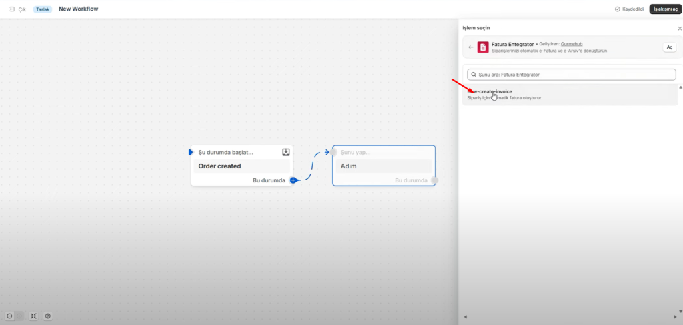This screenshot has height=325, width=683.
Task: Click the Fatura Entegrator red app icon
Action: [x=483, y=47]
